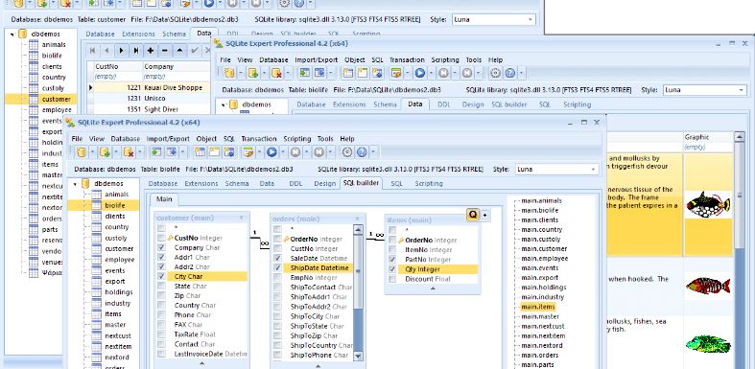Click the close database icon with red X in front window

(129, 152)
